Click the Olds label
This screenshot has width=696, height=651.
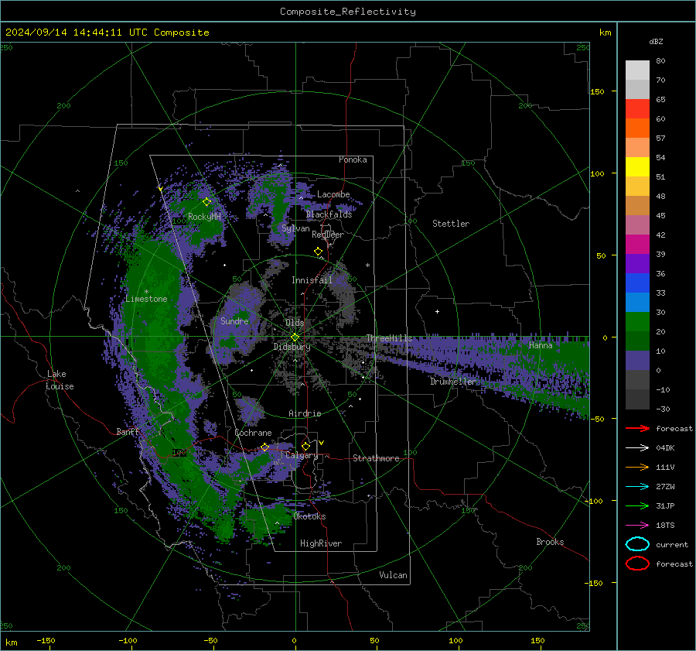(x=295, y=323)
